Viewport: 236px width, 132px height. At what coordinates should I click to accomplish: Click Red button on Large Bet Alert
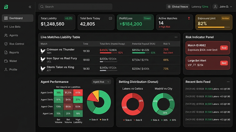pos(224,63)
